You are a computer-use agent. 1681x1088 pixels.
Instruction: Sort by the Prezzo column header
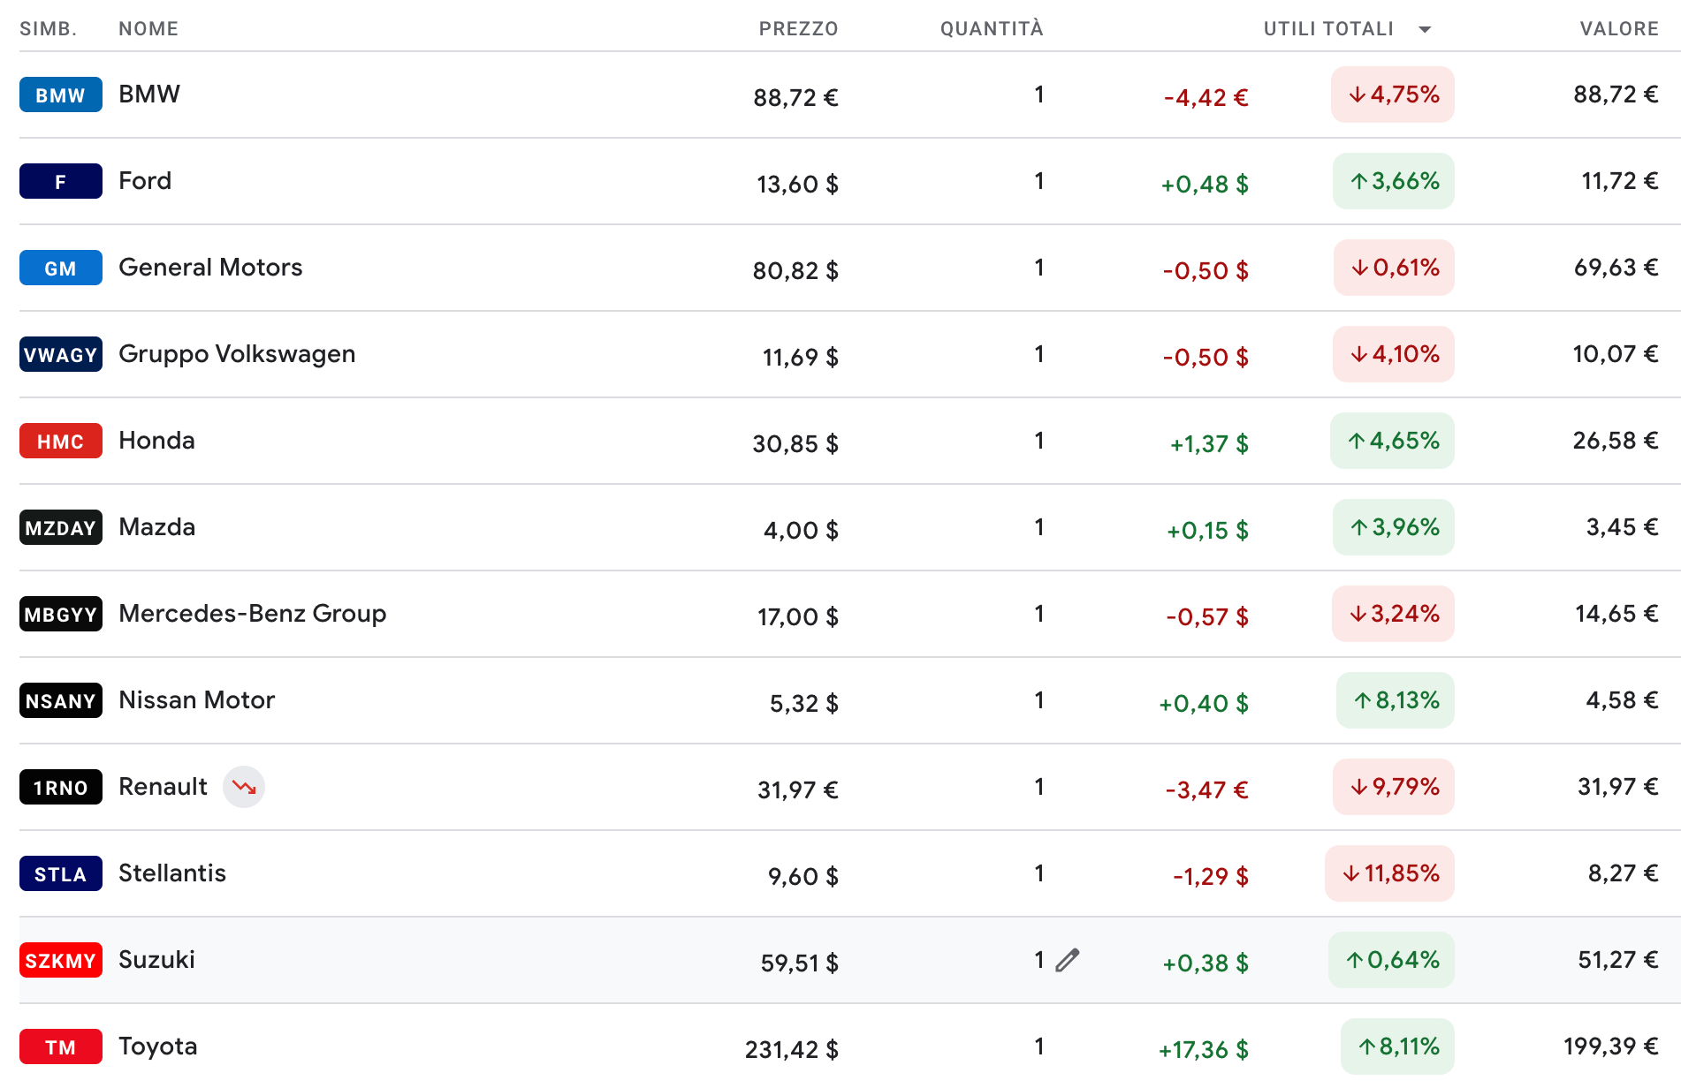pos(798,29)
